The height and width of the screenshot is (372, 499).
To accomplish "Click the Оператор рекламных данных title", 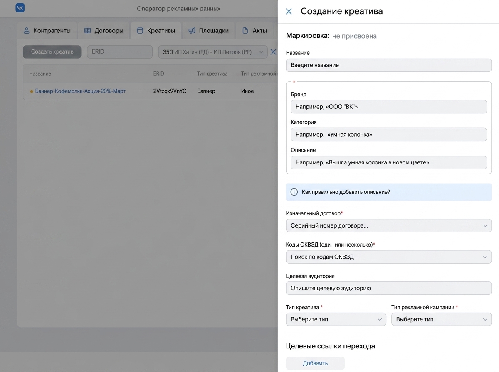I will tap(179, 8).
